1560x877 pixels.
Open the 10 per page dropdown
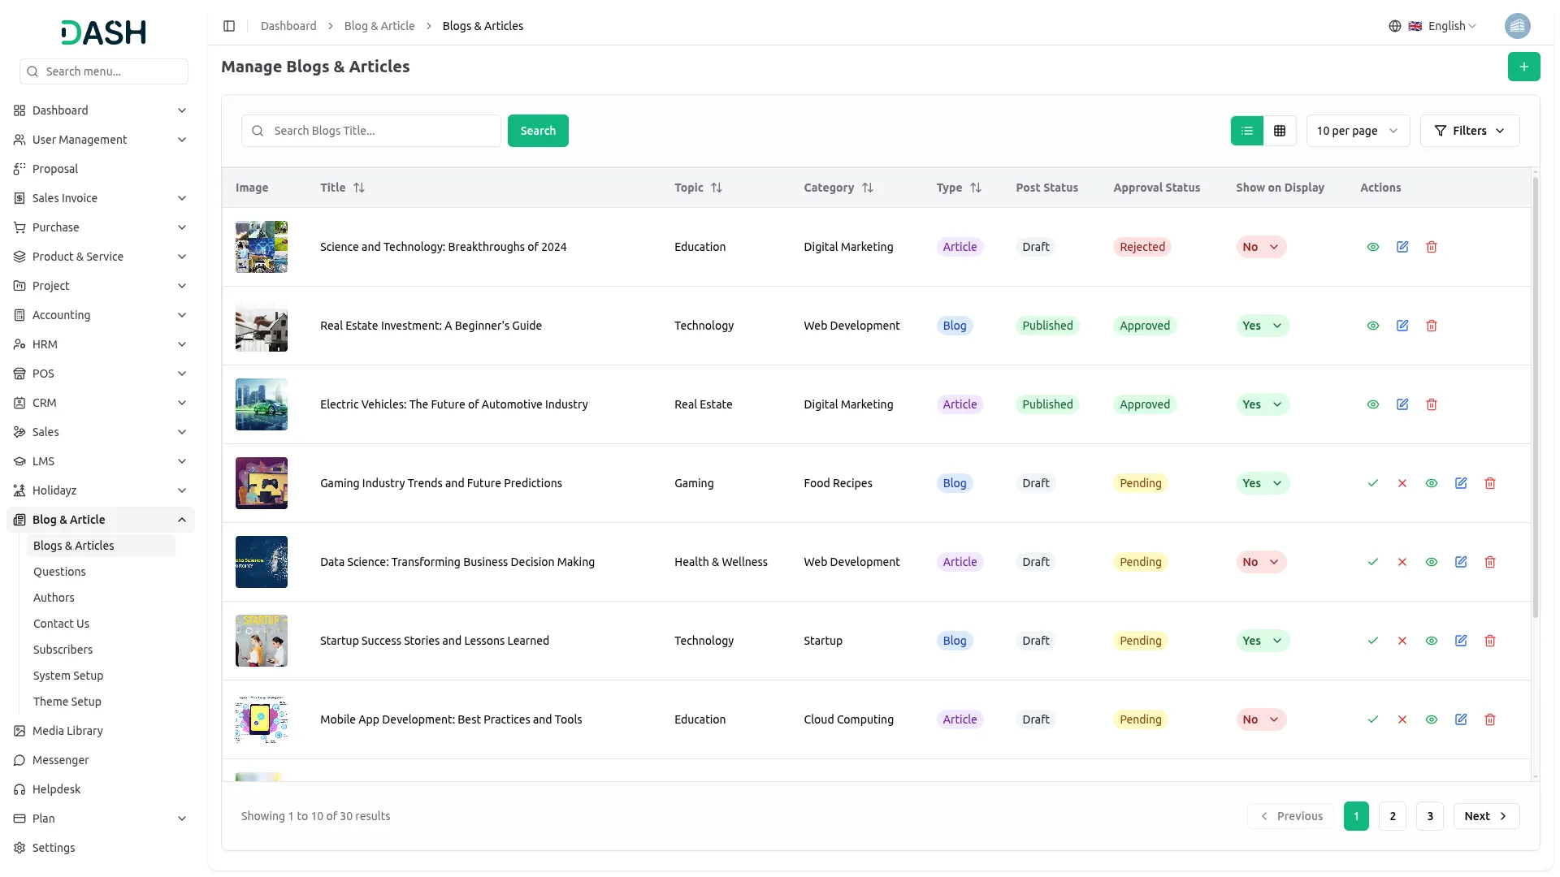point(1357,131)
